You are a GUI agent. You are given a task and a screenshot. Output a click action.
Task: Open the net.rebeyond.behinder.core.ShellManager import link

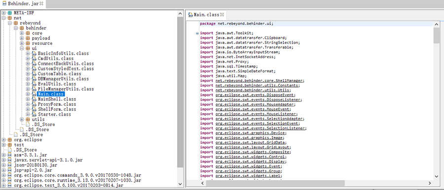point(259,81)
